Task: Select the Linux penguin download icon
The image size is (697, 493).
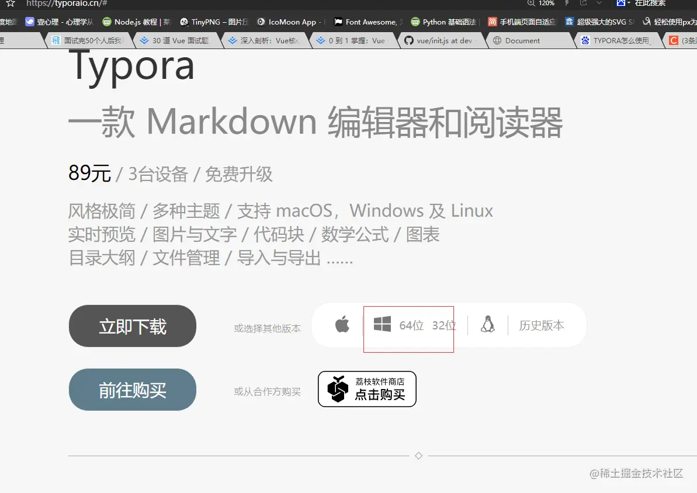Action: pos(488,324)
